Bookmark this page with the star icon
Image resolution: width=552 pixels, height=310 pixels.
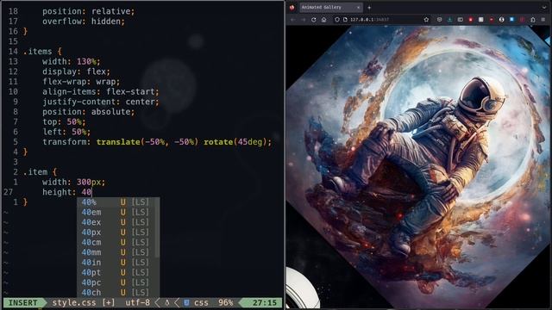[x=426, y=20]
